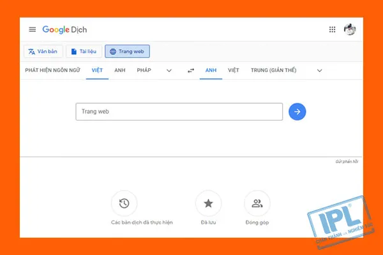Viewport: 383px width, 255px height.
Task: Focus the Trang web URL field
Action: click(x=179, y=112)
